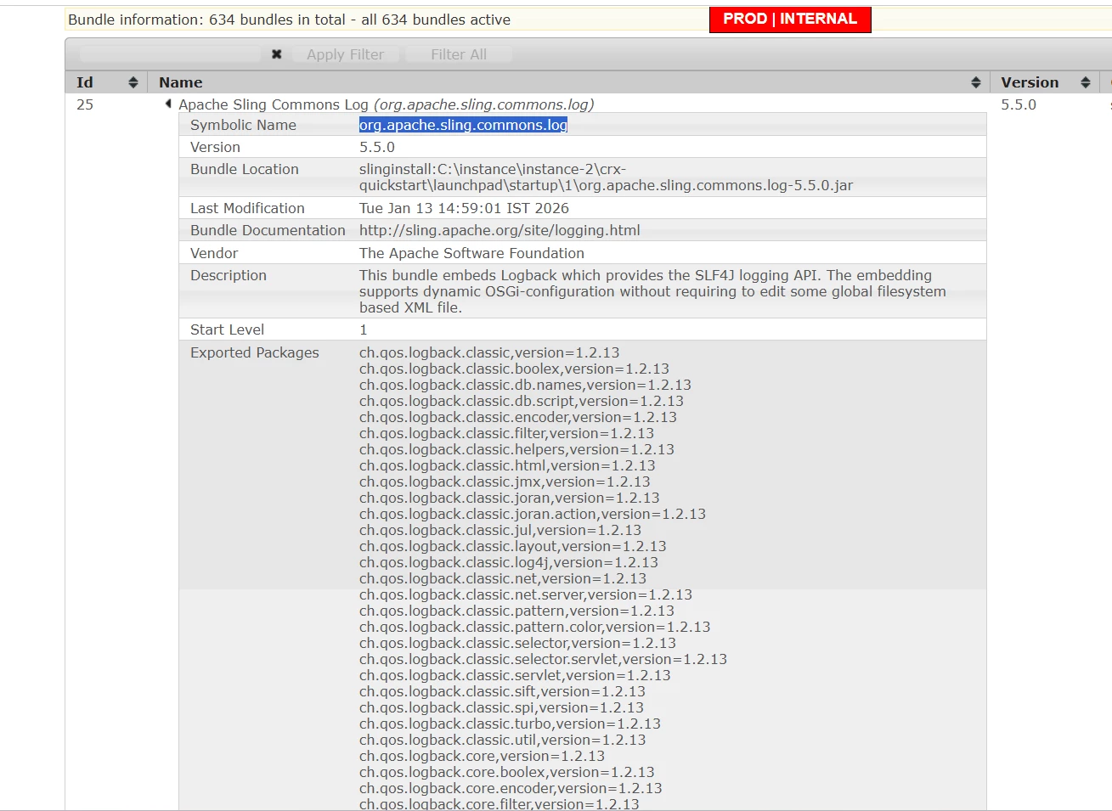The height and width of the screenshot is (811, 1112).
Task: Click ch.qos.logback.classic.servlet,version=1.2.13 entry
Action: [x=515, y=675]
